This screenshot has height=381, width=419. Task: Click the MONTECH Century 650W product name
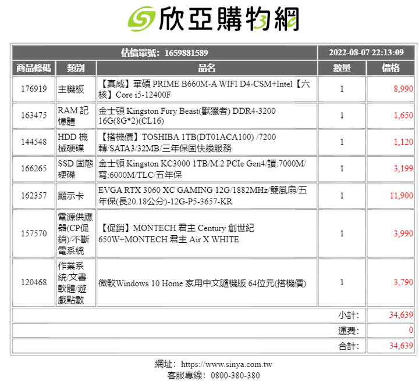[x=176, y=233]
